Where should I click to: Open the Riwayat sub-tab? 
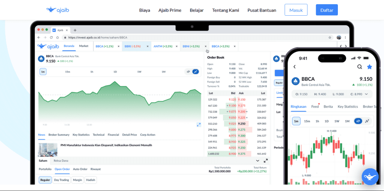[96, 169]
